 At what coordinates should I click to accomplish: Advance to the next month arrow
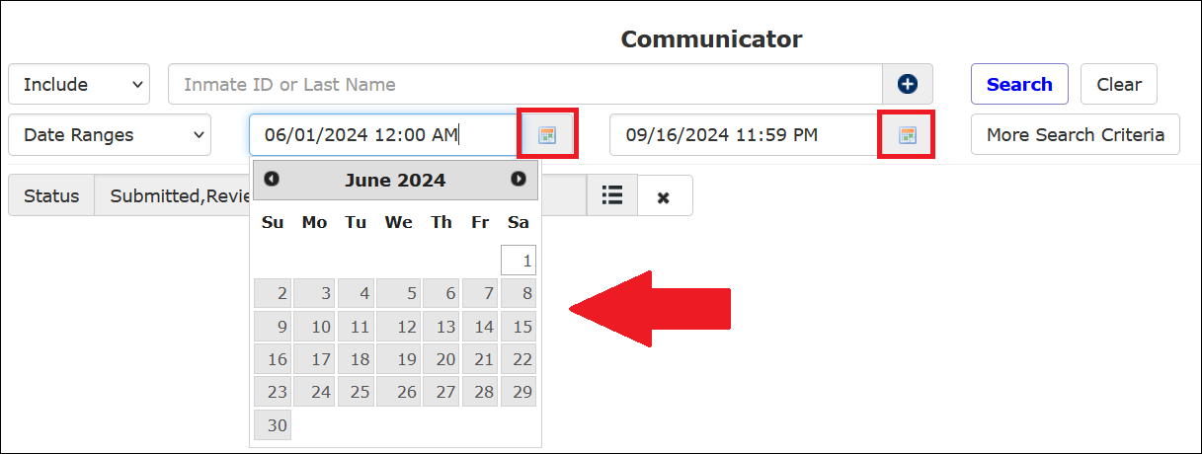[519, 180]
